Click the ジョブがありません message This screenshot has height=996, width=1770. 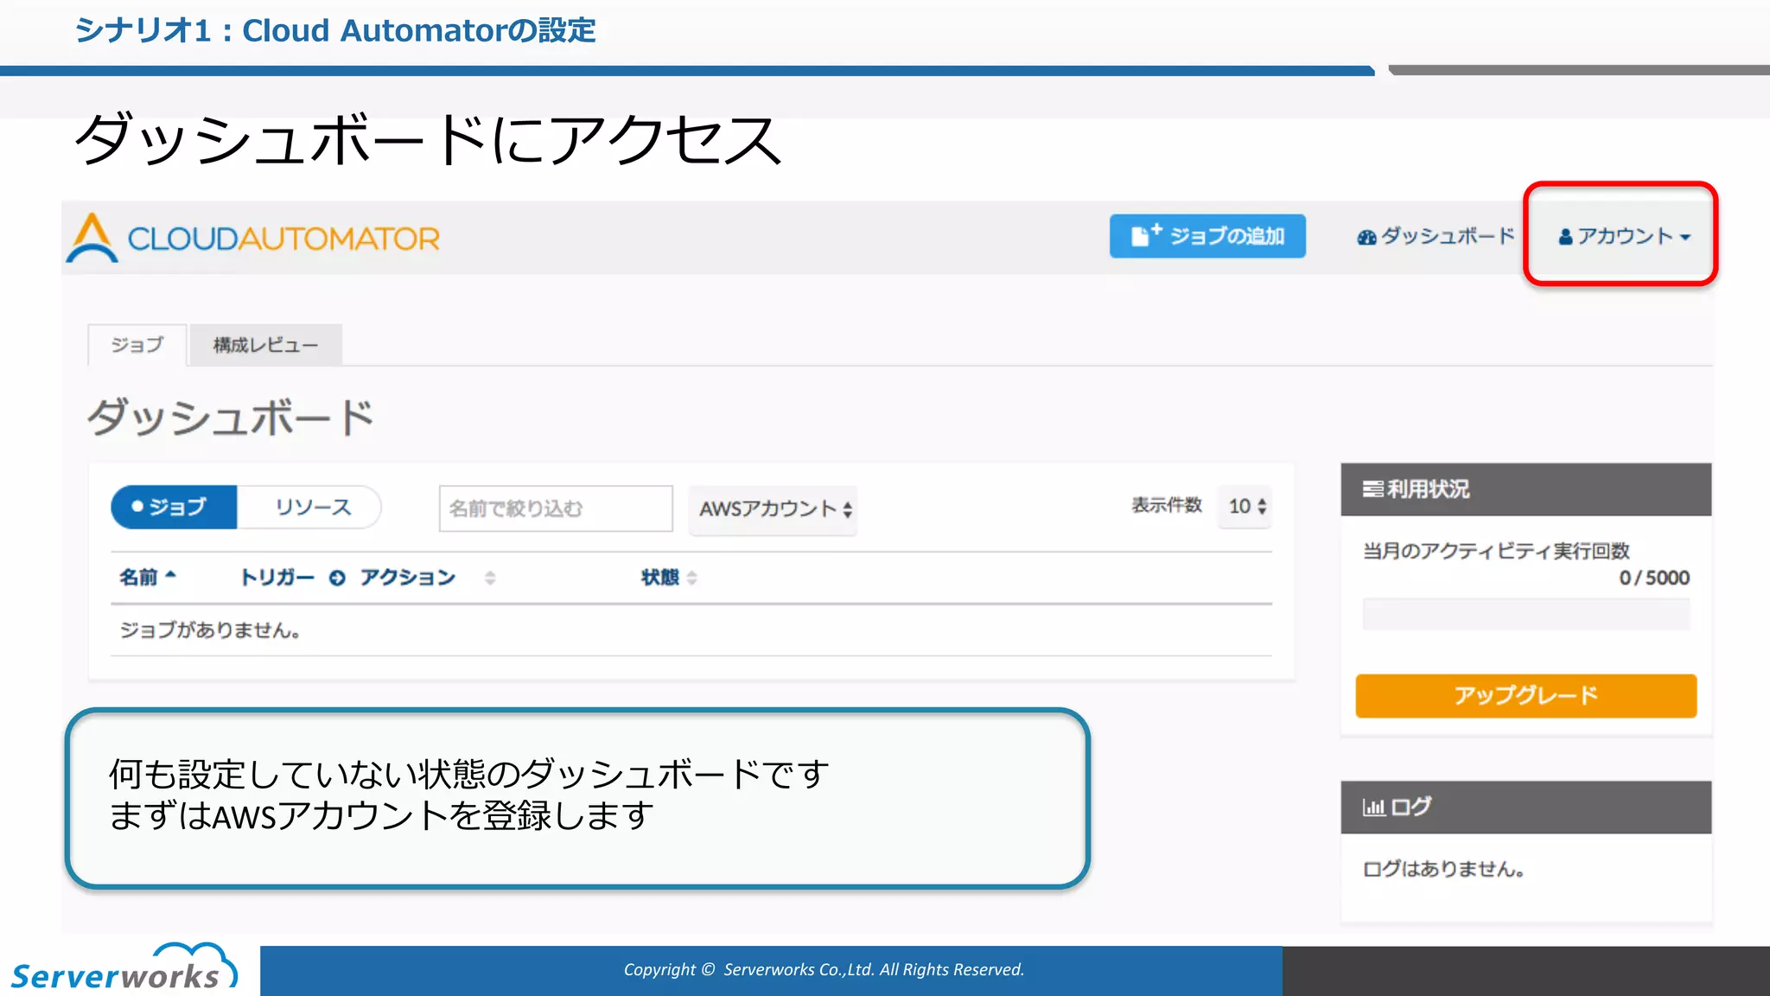click(x=210, y=630)
